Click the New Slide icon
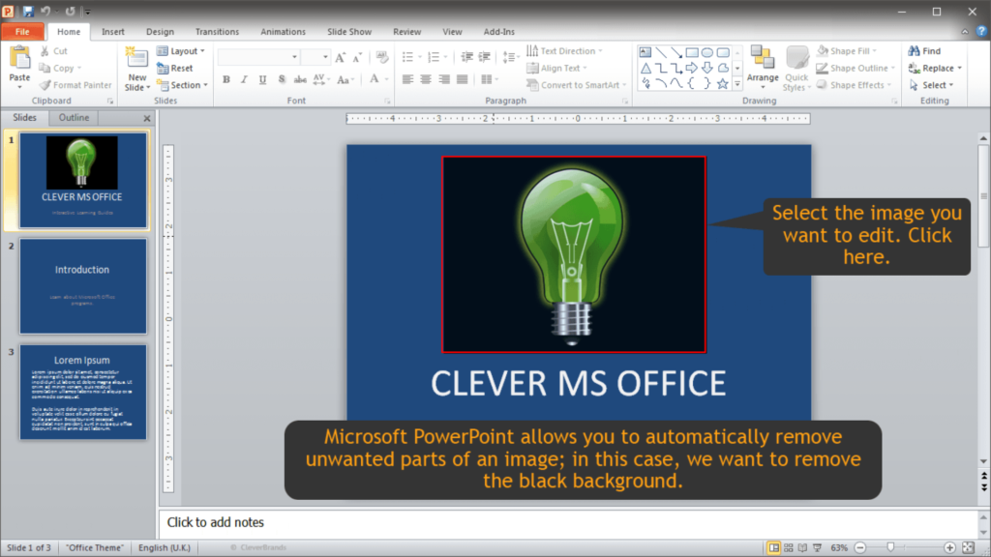Image resolution: width=991 pixels, height=557 pixels. 136,57
